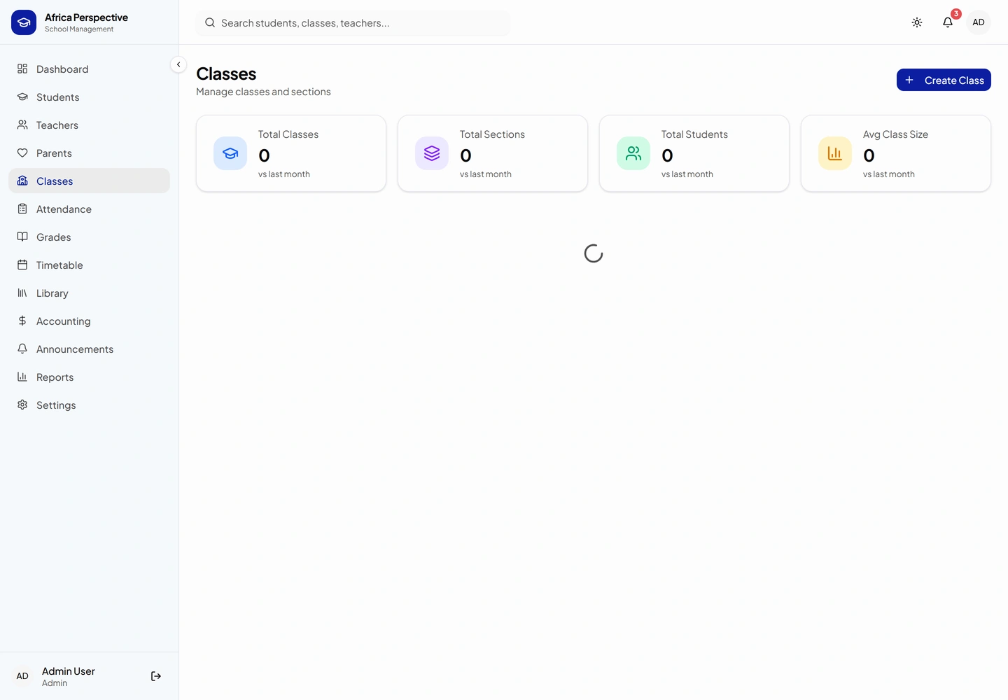Screen dimensions: 1008x700
Task: Click the Accounting dollar icon
Action: [22, 321]
